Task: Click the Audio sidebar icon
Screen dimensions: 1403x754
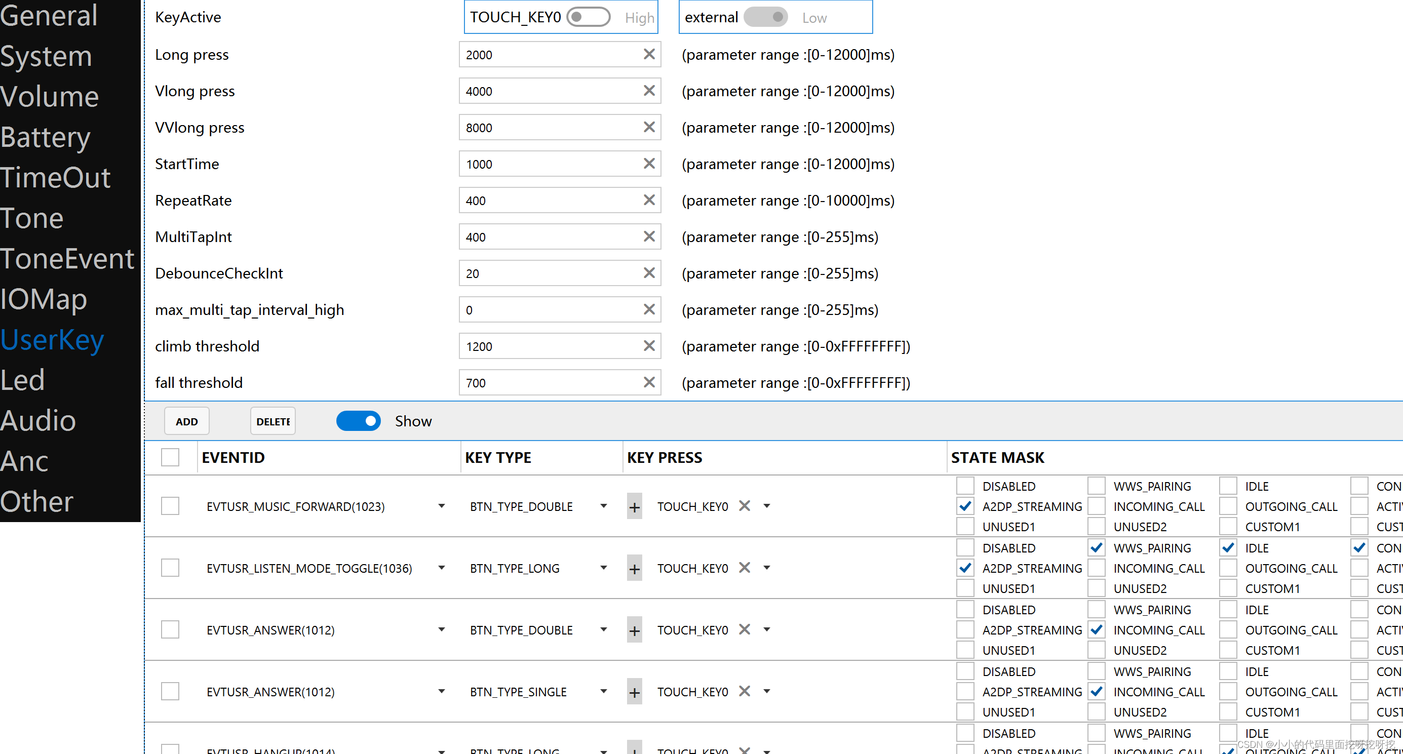Action: tap(38, 421)
